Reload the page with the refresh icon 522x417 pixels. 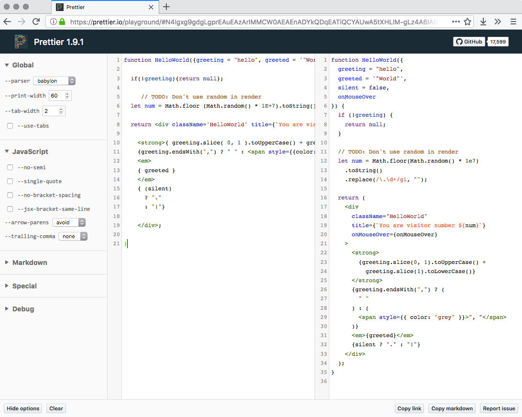click(36, 22)
